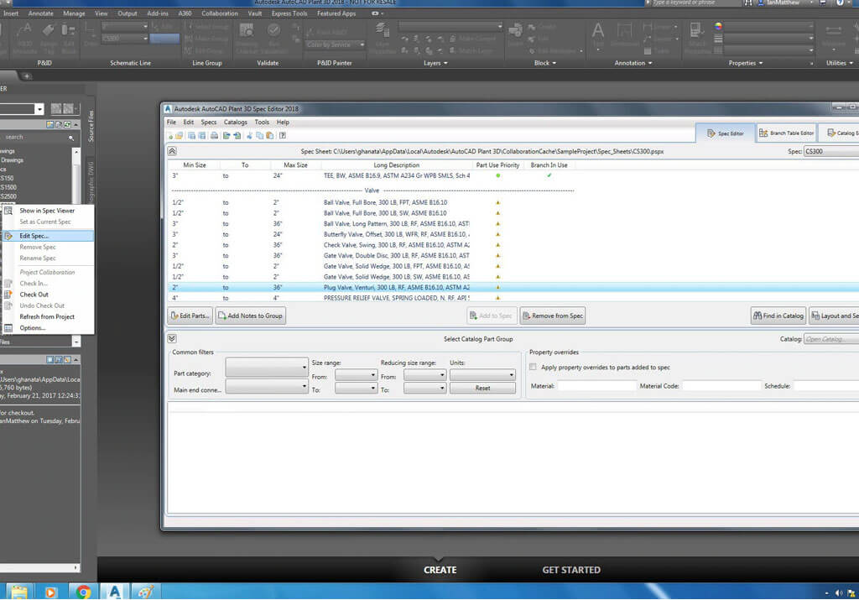The image size is (859, 600).
Task: Click the Print icon in Spec Editor toolbar
Action: pos(214,136)
